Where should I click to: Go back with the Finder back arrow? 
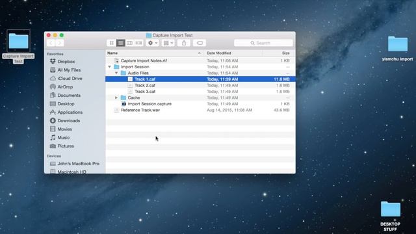tap(51, 43)
